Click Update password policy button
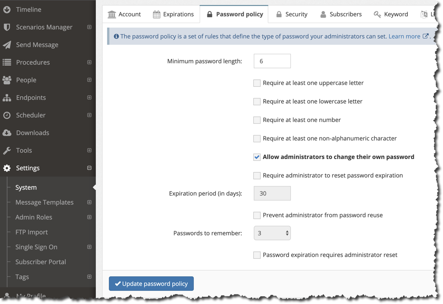Screen dimensions: 443x304 [x=151, y=284]
